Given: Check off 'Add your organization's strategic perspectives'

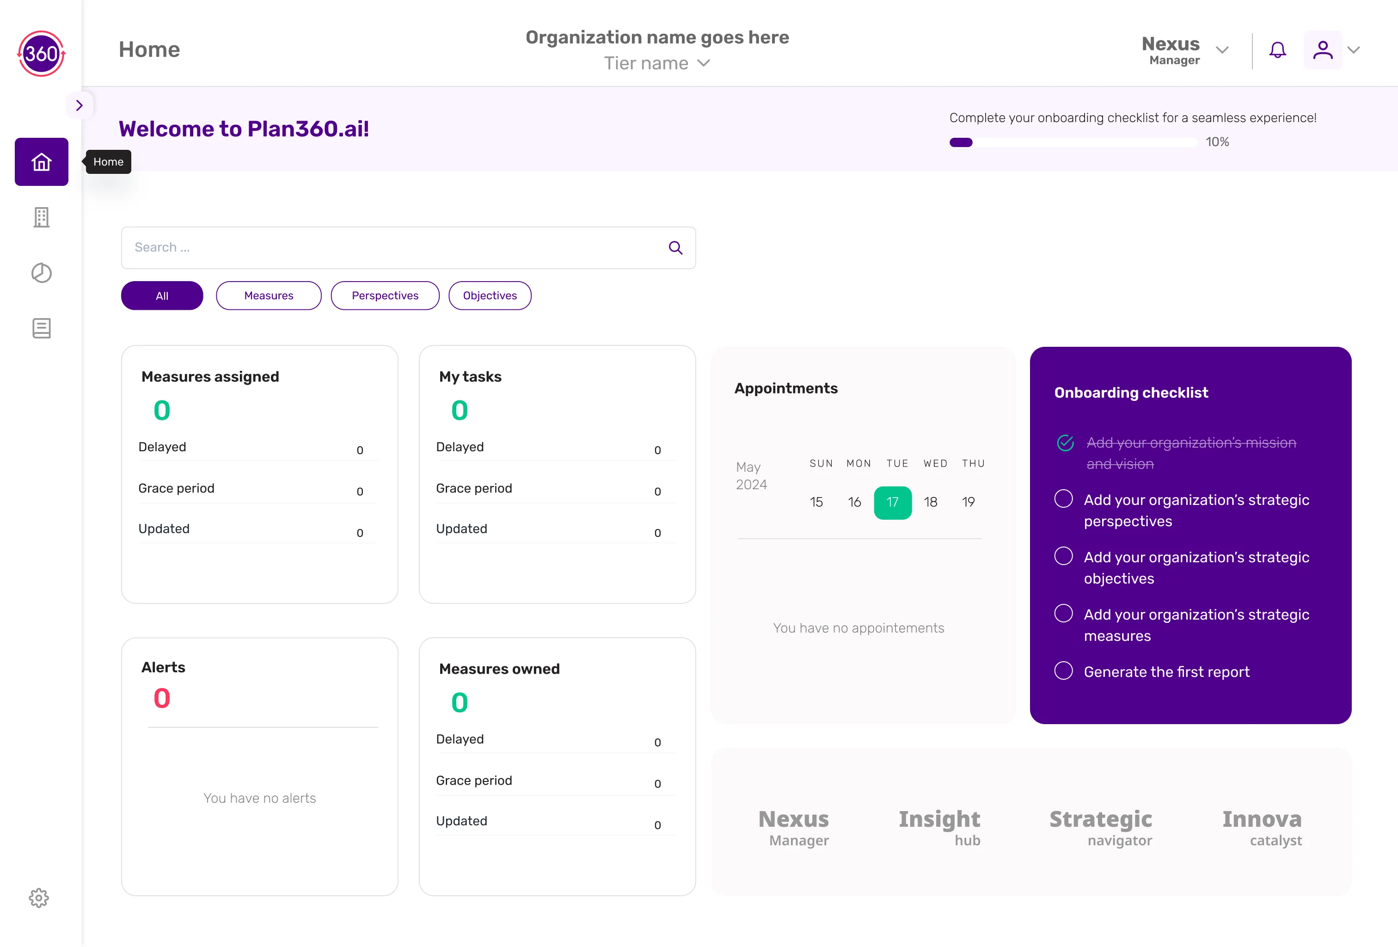Looking at the screenshot, I should point(1064,498).
